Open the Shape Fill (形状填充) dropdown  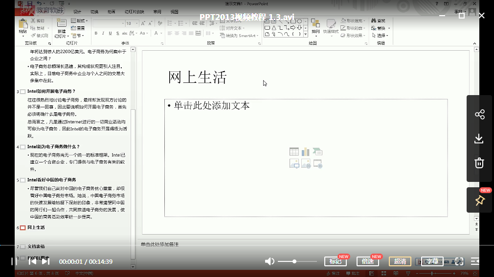[x=353, y=21]
